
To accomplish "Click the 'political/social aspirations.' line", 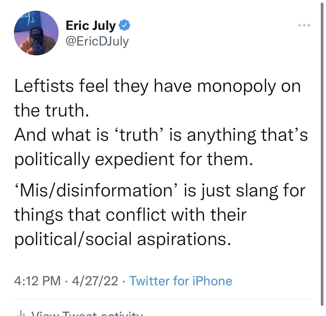I will (x=123, y=239).
